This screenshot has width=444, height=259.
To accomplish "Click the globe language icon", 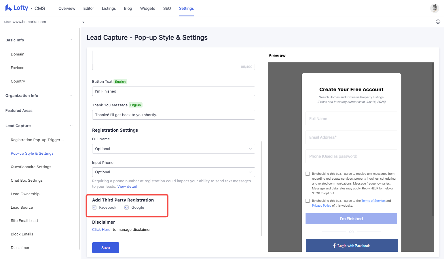I will pos(438,22).
